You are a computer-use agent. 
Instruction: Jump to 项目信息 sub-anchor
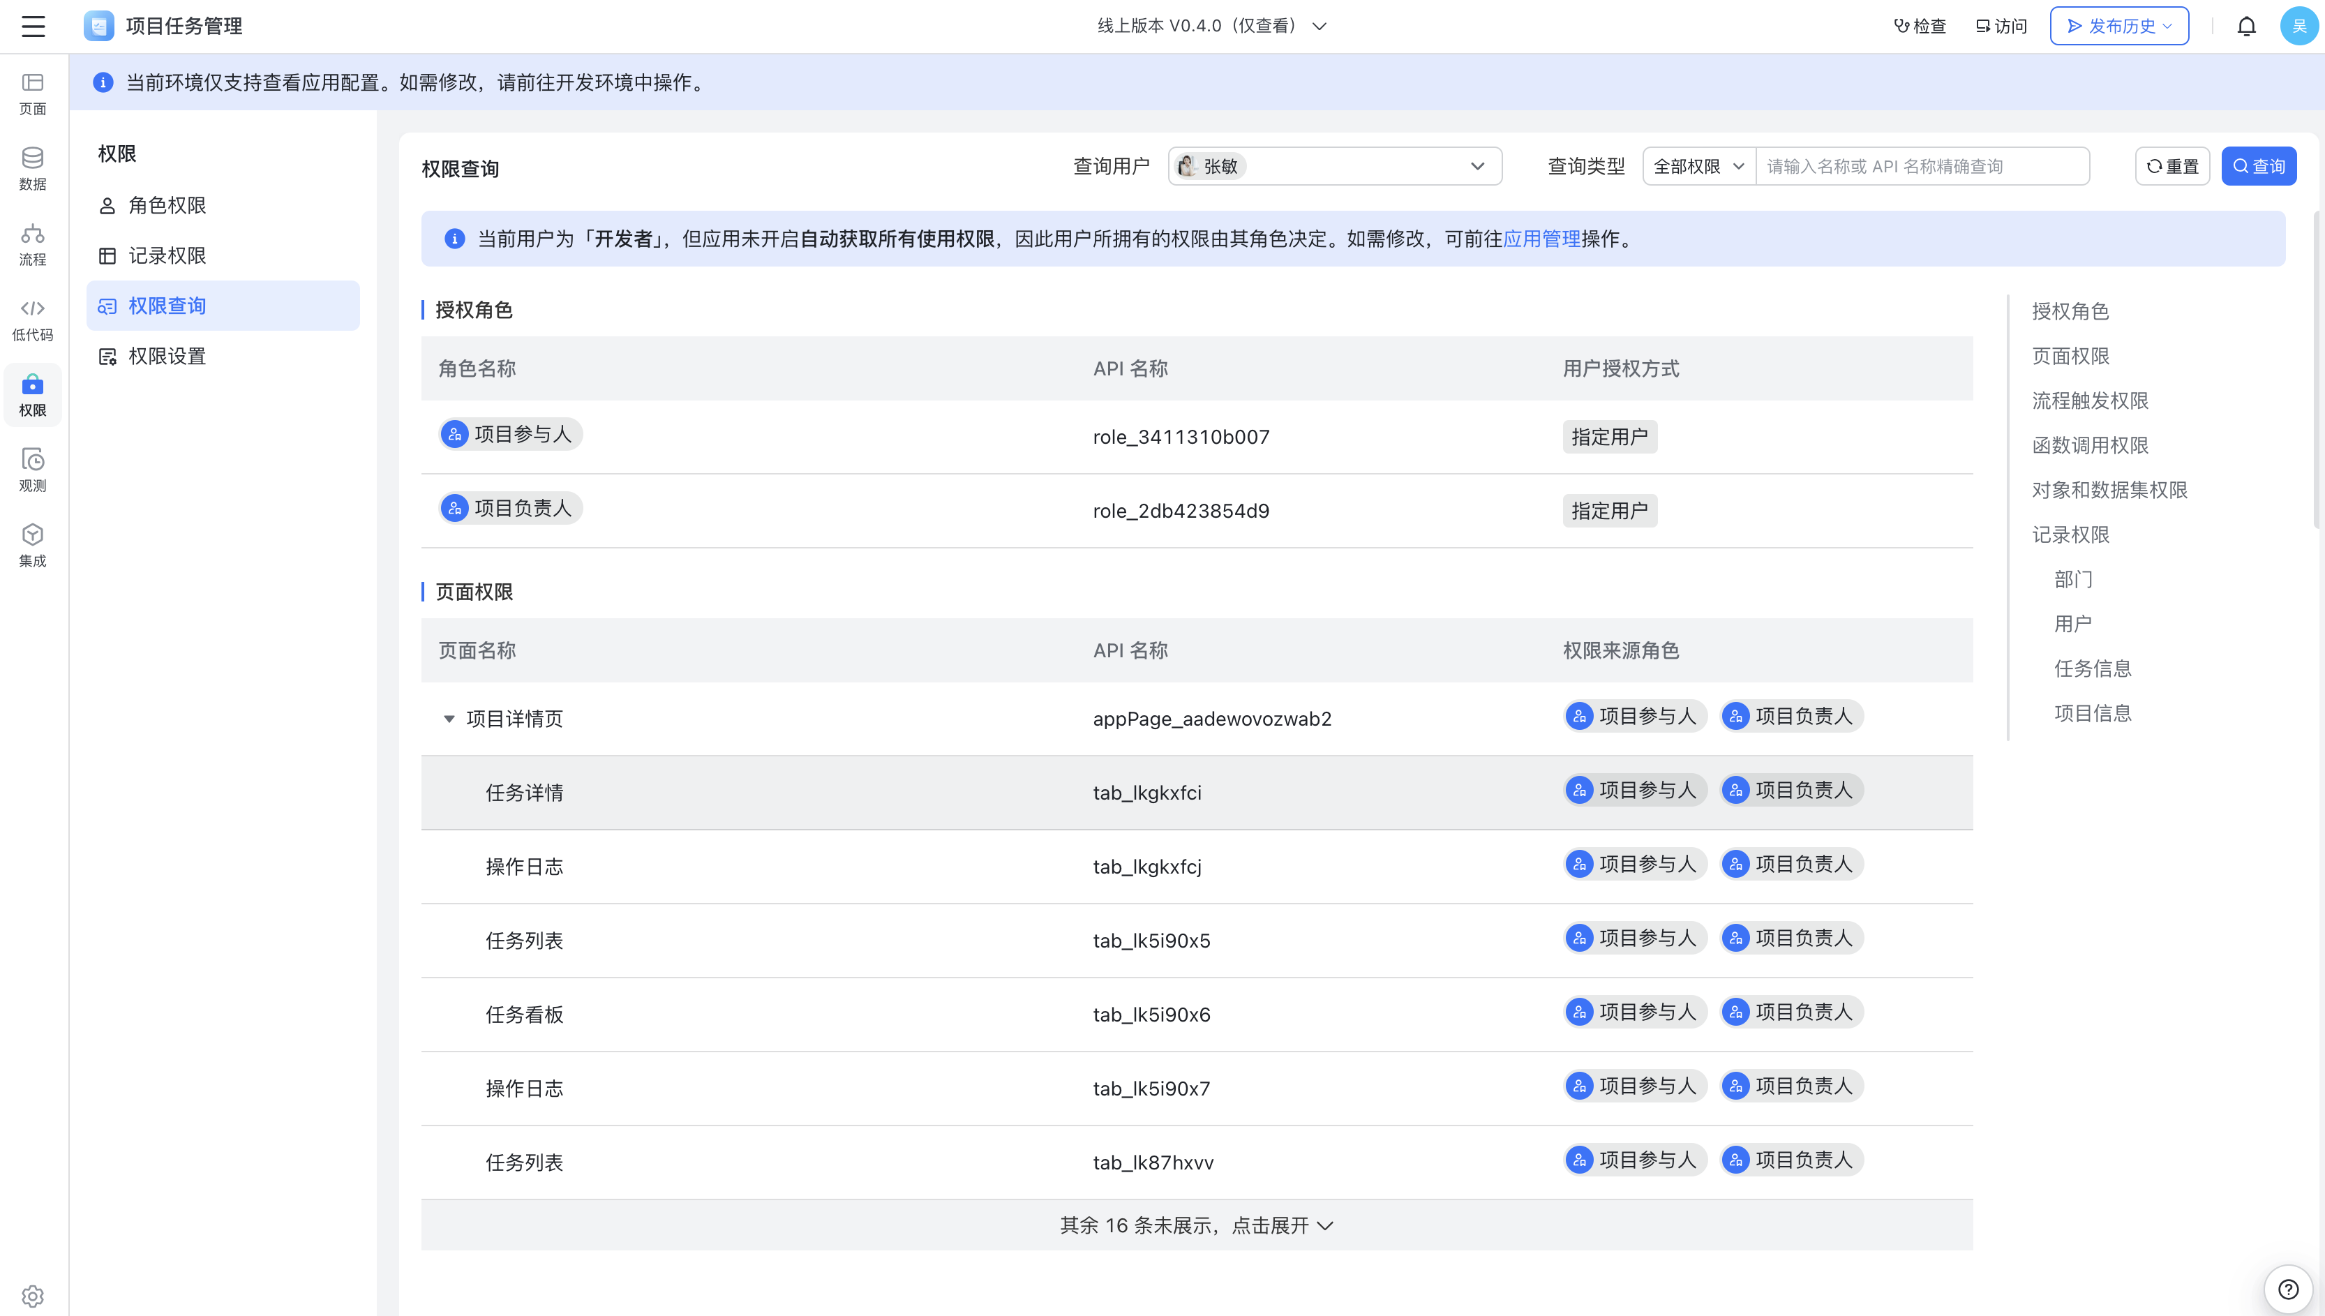click(x=2093, y=713)
